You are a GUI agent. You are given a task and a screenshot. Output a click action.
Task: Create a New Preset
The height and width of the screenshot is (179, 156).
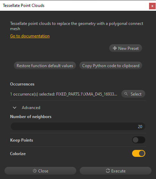(x=125, y=48)
